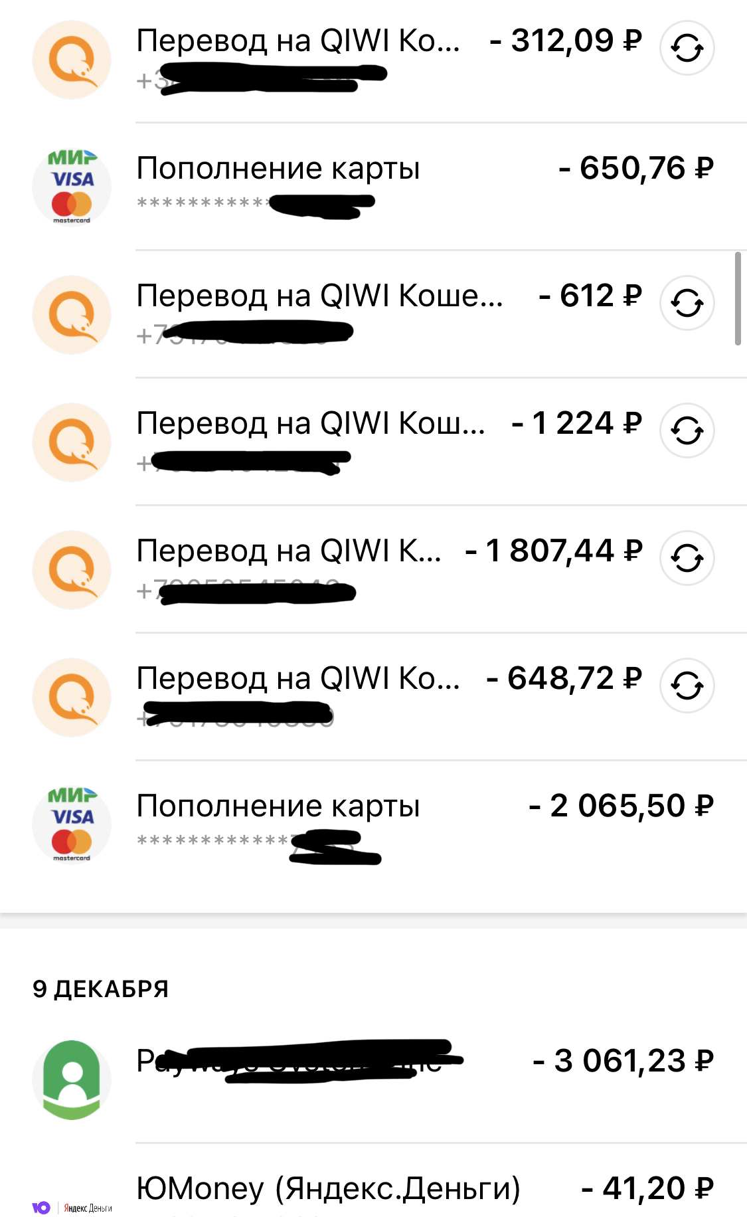The width and height of the screenshot is (747, 1217).
Task: Tap the - 1 224 ₽ amount
Action: 576,424
